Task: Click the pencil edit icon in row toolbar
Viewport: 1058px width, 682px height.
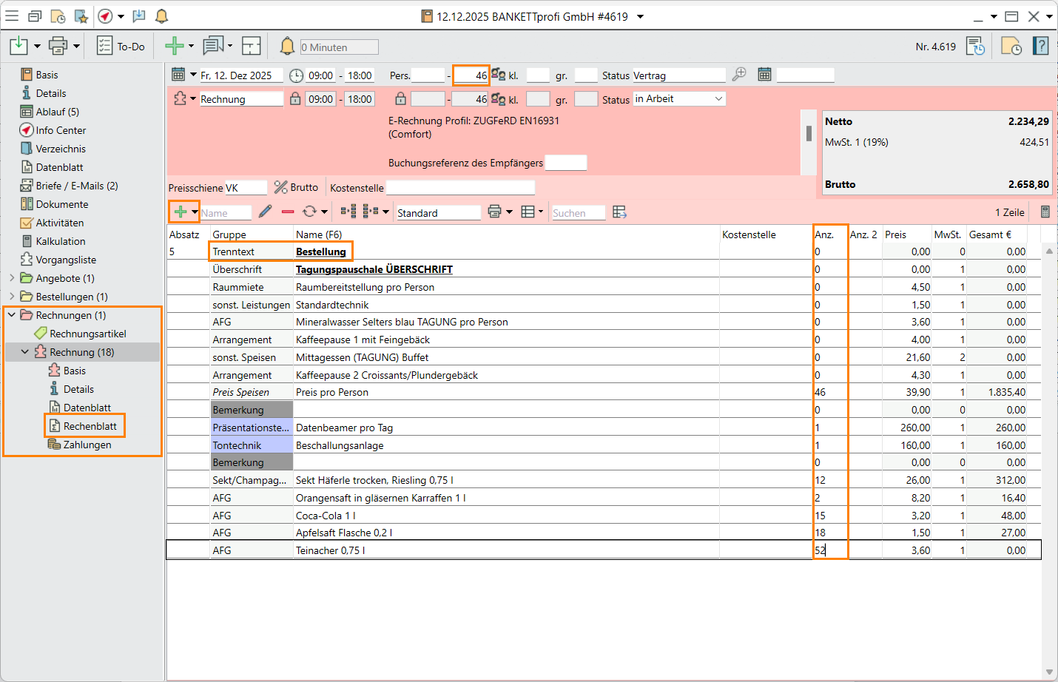Action: tap(266, 212)
